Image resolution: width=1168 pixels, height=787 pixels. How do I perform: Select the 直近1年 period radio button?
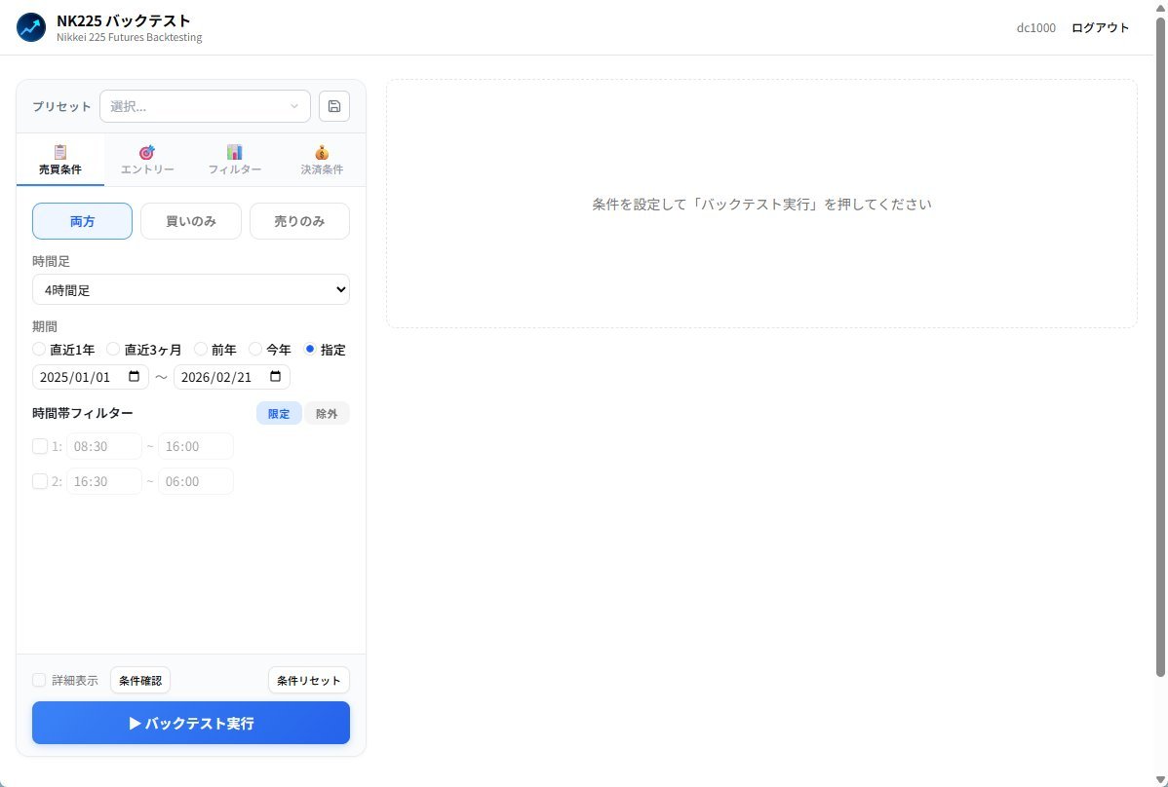[x=38, y=349]
